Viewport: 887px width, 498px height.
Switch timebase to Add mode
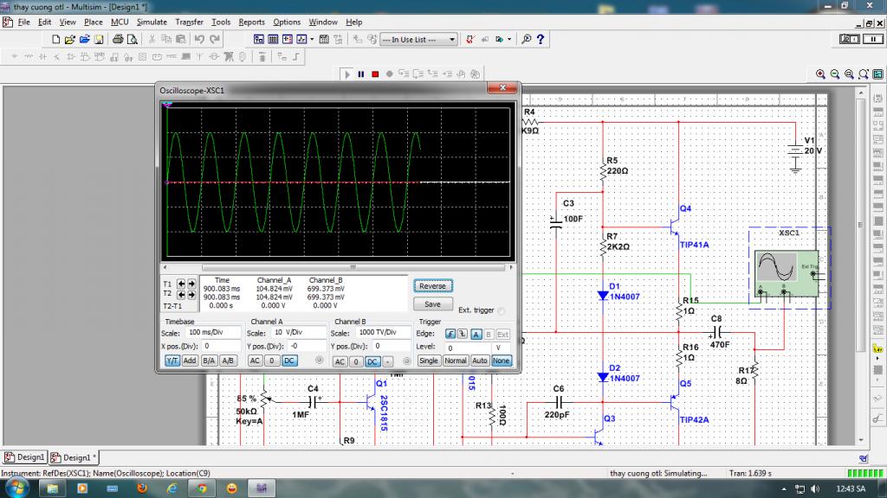pyautogui.click(x=190, y=361)
